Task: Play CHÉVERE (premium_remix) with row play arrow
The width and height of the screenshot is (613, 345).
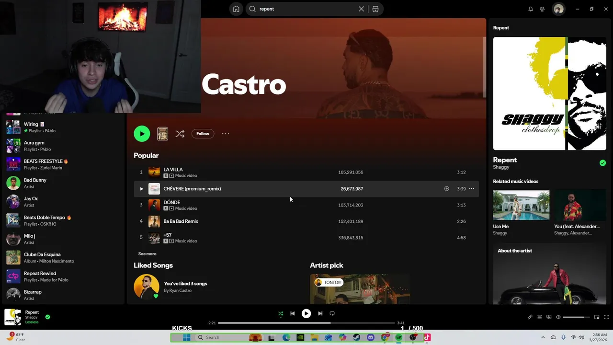Action: (141, 189)
